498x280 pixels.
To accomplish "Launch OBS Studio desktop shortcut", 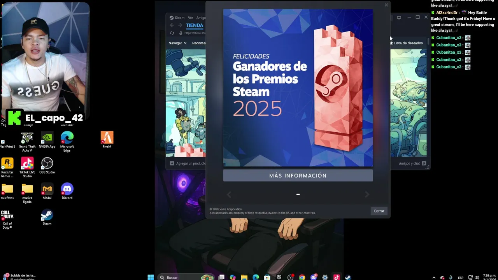I will tap(47, 166).
